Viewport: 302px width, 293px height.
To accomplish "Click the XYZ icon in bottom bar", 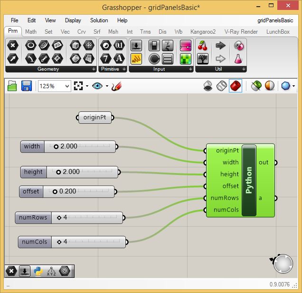I will tap(51, 271).
